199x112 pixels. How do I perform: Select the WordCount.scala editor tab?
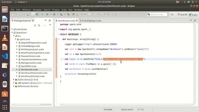tap(66, 21)
